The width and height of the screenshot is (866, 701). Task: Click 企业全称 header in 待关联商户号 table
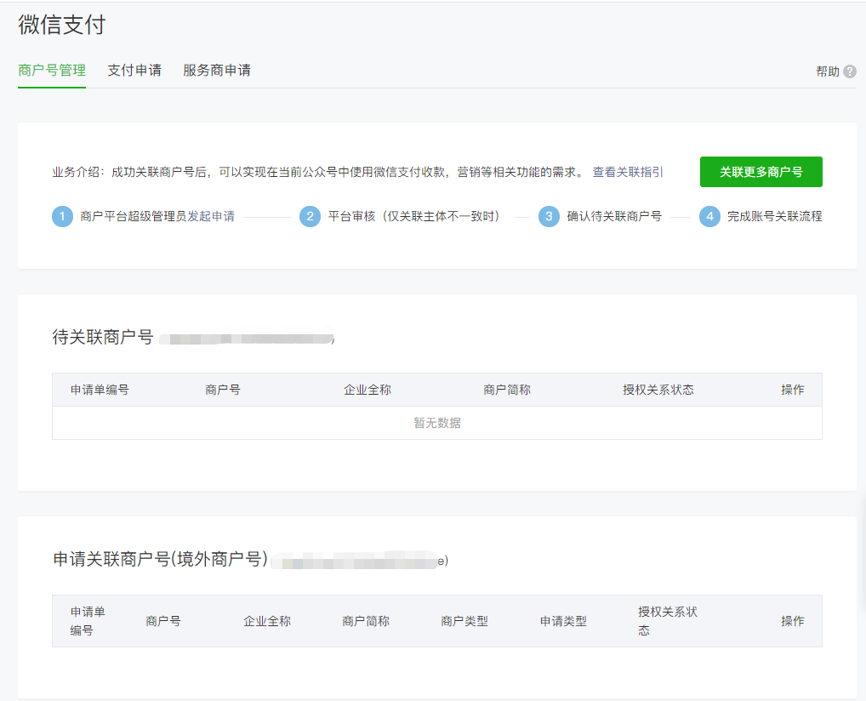click(367, 390)
